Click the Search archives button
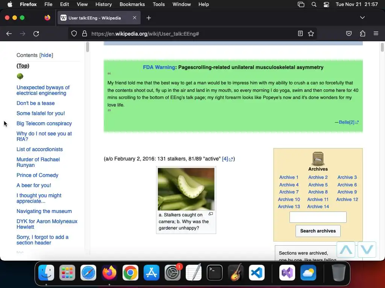 318,231
